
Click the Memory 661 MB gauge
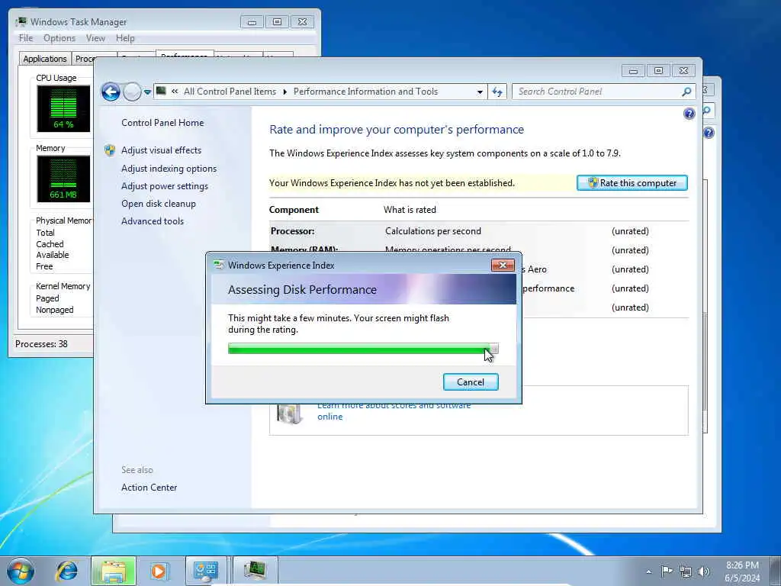coord(63,179)
